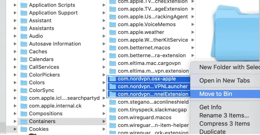This screenshot has height=135, width=260.
Task: Click the Application Scripts folder icon
Action: pyautogui.click(x=24, y=5)
